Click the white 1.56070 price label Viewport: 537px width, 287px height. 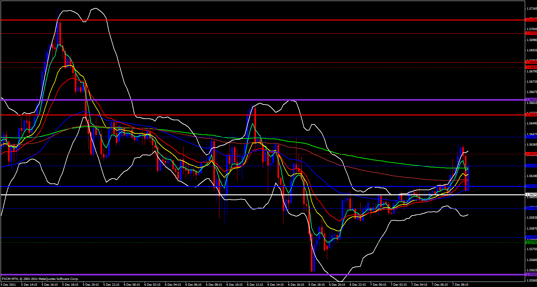(x=531, y=195)
